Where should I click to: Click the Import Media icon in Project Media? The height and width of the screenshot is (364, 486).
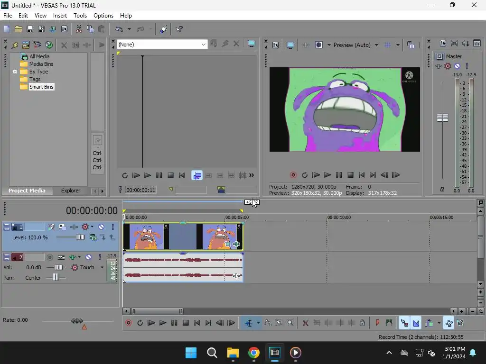26,45
